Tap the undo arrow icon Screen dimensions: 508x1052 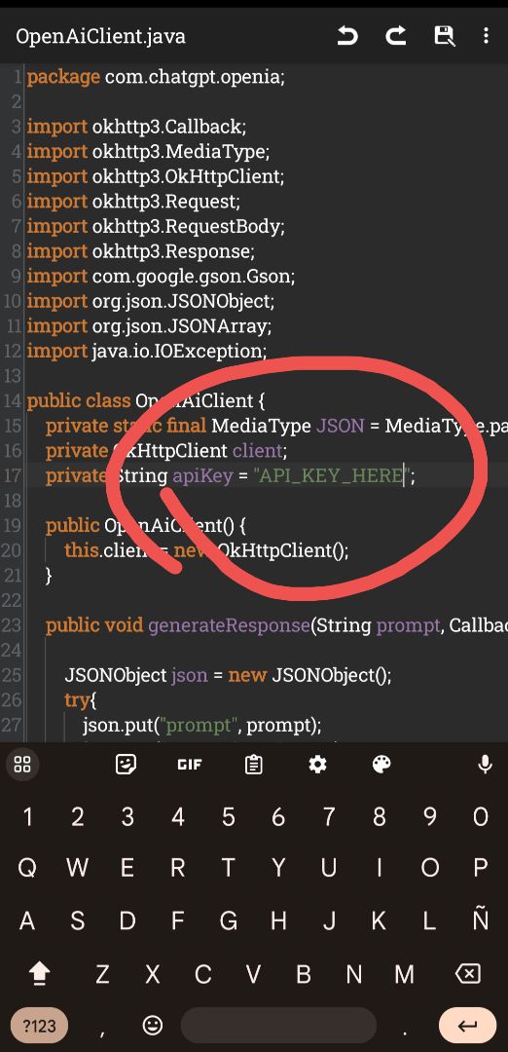(347, 36)
